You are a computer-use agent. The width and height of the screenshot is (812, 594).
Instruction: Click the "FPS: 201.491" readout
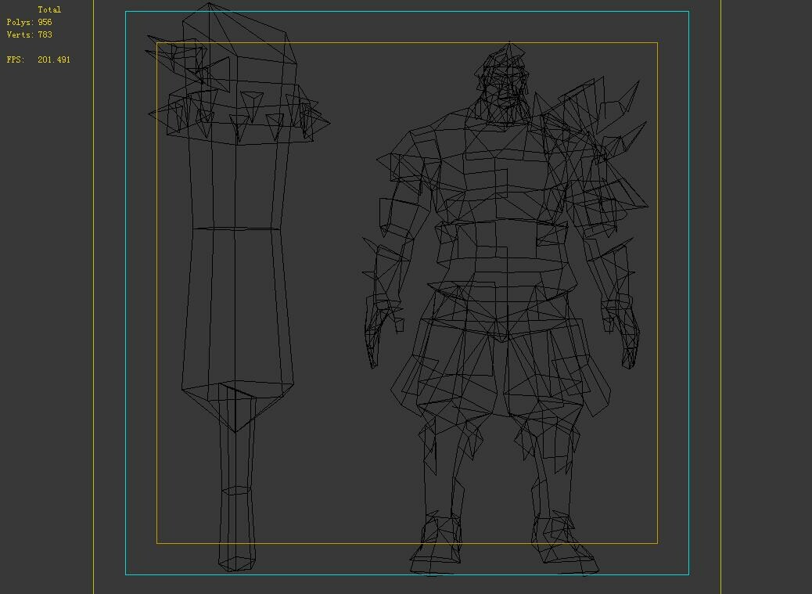38,59
